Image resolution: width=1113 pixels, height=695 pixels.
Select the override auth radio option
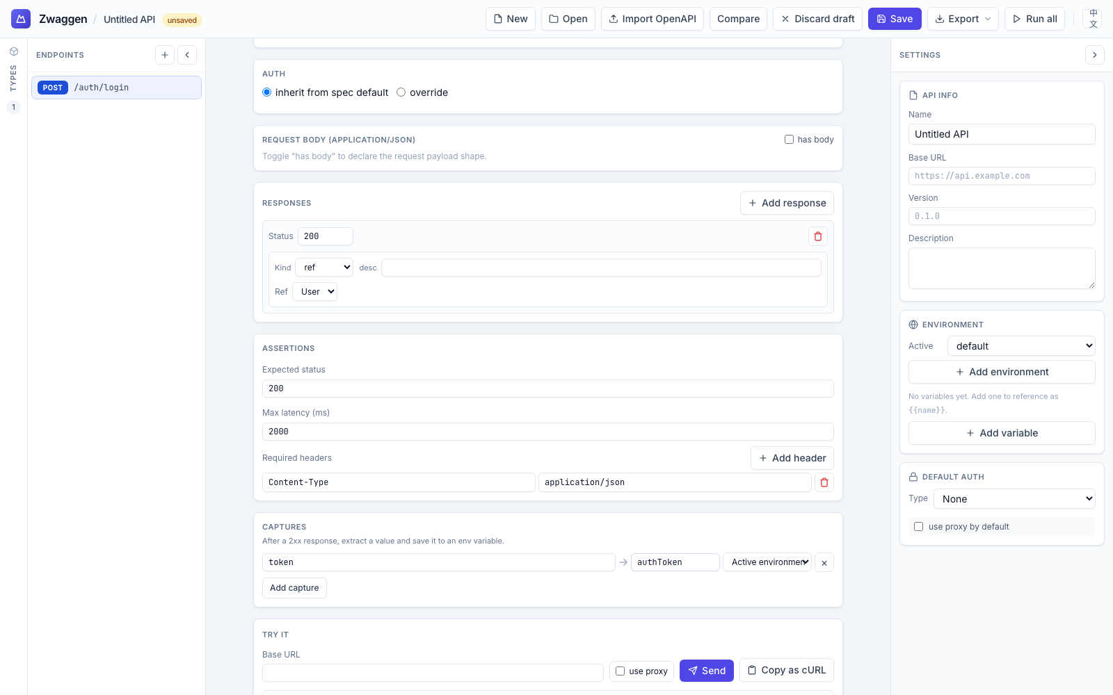[x=401, y=92]
